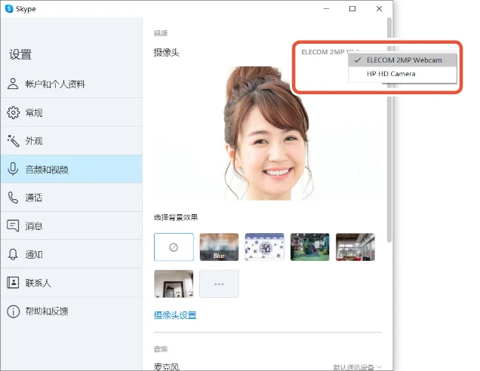Open more background effects with the ellipsis button
Image resolution: width=480 pixels, height=371 pixels.
point(219,284)
